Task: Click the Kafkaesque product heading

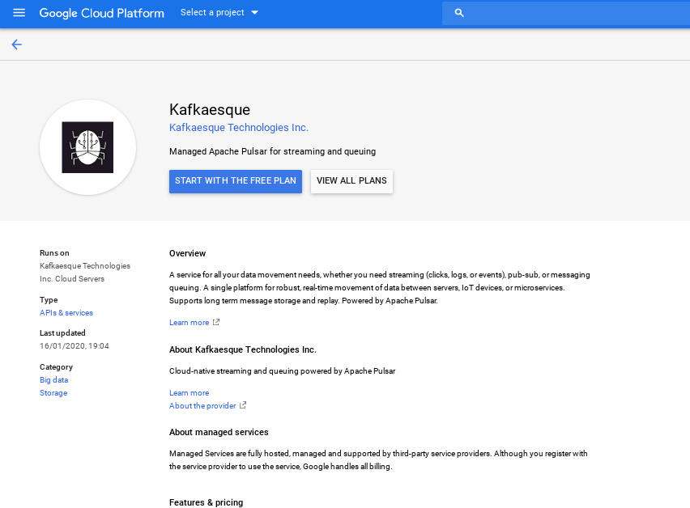Action: 210,109
